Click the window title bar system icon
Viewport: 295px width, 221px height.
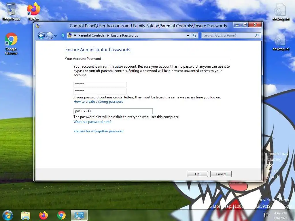pyautogui.click(x=38, y=26)
